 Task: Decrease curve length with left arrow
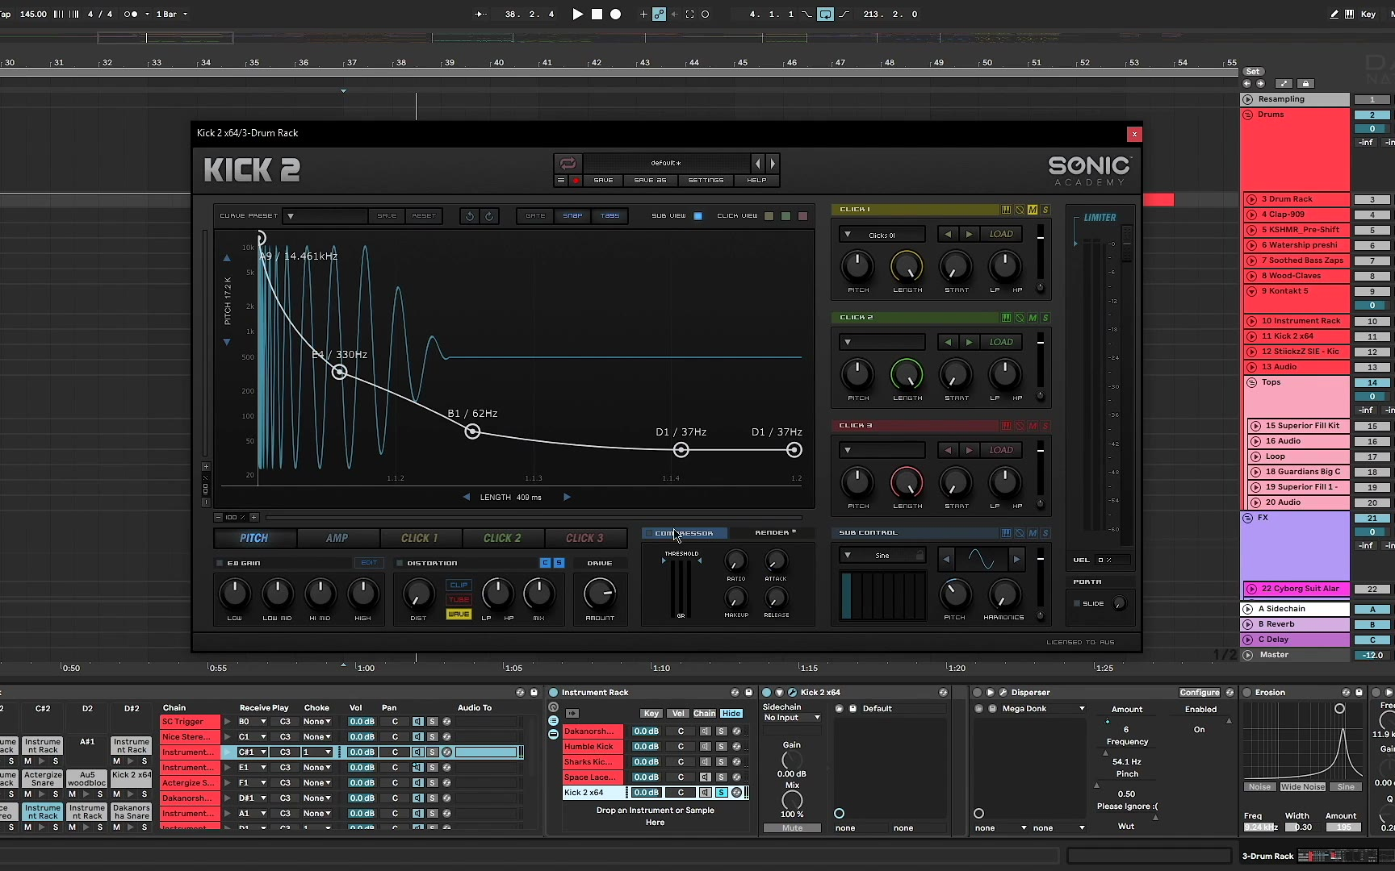[466, 498]
